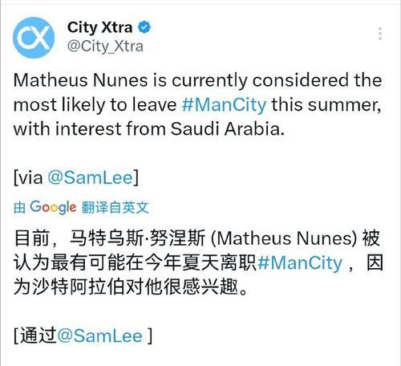Click '由' character before Google logo

[19, 208]
